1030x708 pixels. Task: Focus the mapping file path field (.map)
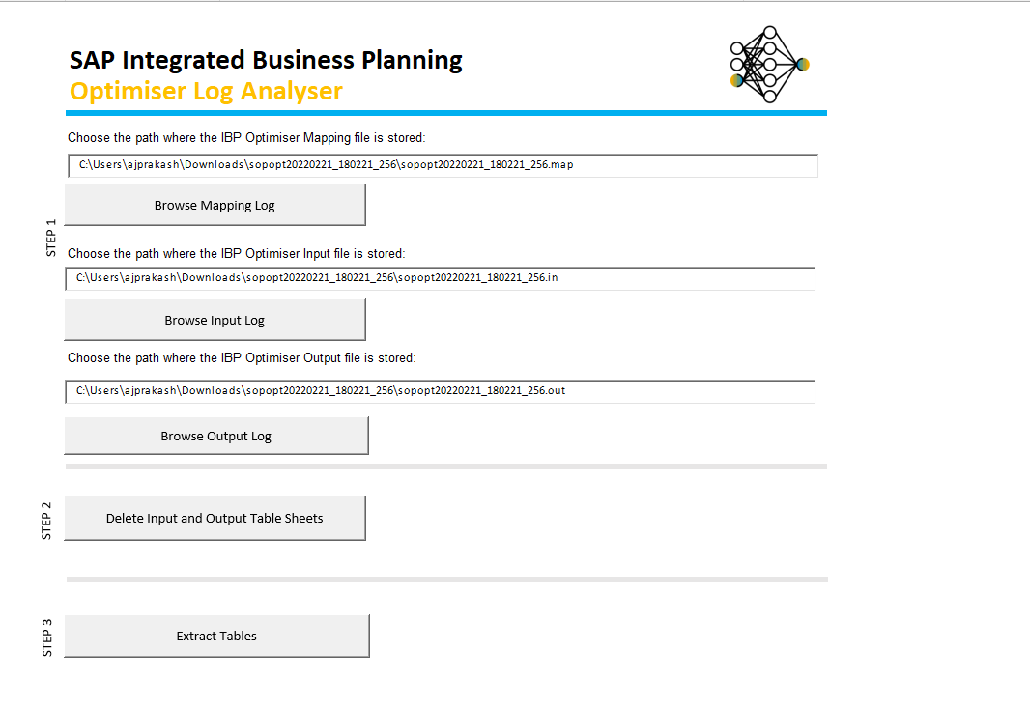click(443, 165)
